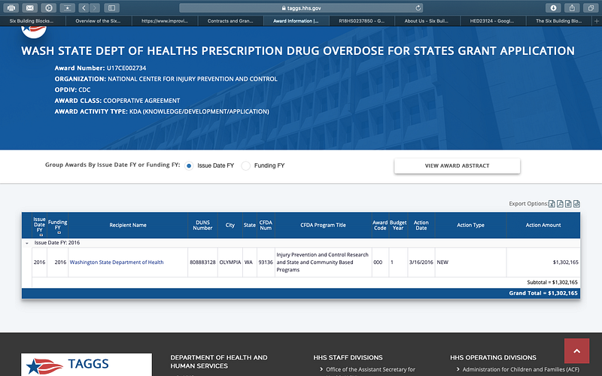Go back with the left chevron

click(84, 8)
